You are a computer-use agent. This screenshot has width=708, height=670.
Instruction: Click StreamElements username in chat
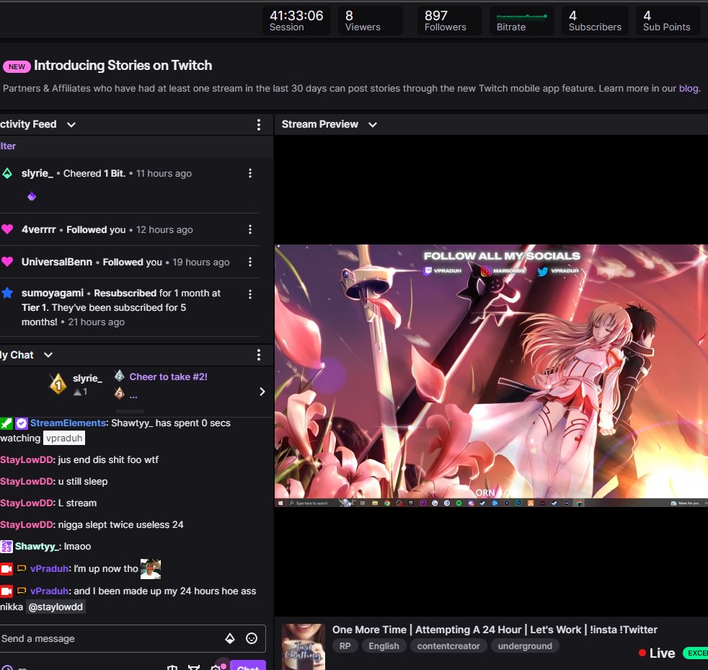[x=68, y=423]
